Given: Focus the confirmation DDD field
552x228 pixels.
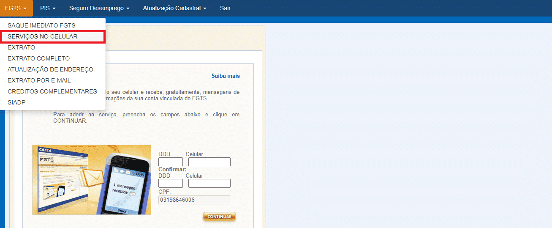Looking at the screenshot, I should pyautogui.click(x=171, y=183).
